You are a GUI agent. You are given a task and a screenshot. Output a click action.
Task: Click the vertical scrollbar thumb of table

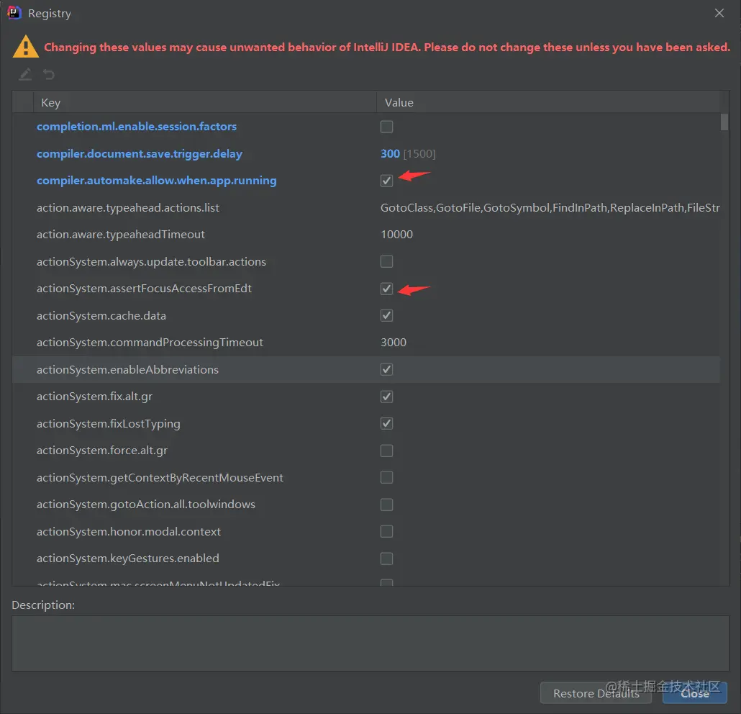tap(724, 122)
